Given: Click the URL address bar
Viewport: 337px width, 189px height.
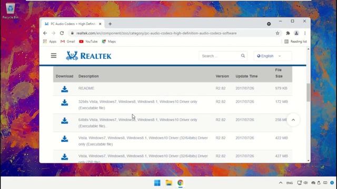Looking at the screenshot, I should point(156,33).
